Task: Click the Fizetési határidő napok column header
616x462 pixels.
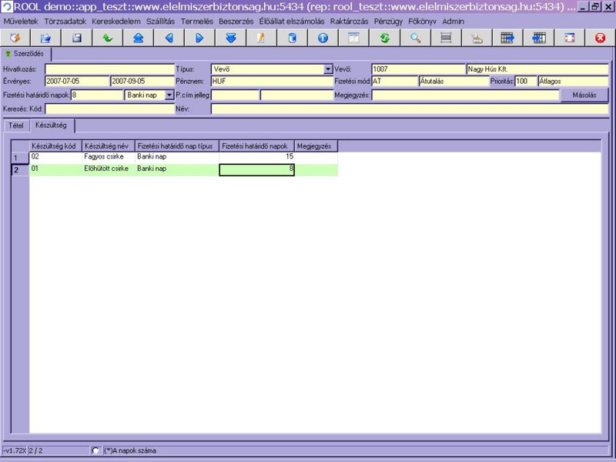Action: [x=256, y=146]
